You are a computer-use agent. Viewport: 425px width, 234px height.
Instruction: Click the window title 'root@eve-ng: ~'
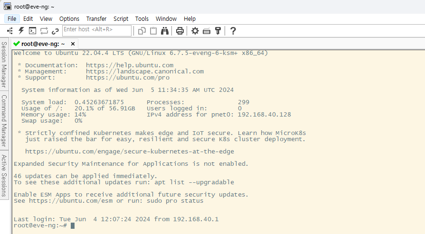[x=34, y=7]
